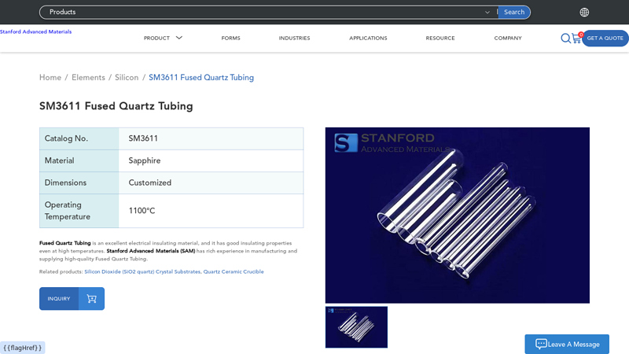The width and height of the screenshot is (629, 354).
Task: Expand the PRODUCT menu chevron
Action: [x=179, y=38]
